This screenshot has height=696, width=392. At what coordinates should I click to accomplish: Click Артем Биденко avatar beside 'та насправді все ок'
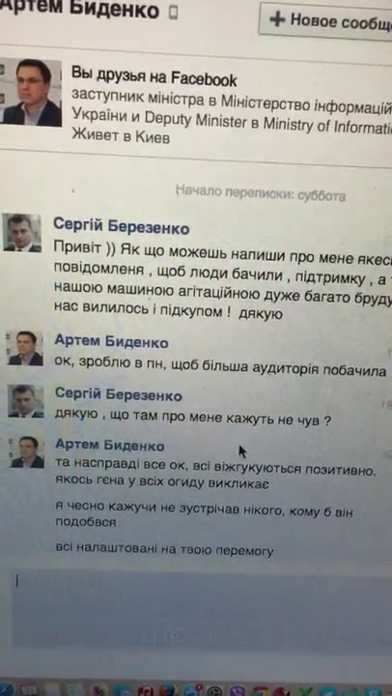pyautogui.click(x=27, y=451)
